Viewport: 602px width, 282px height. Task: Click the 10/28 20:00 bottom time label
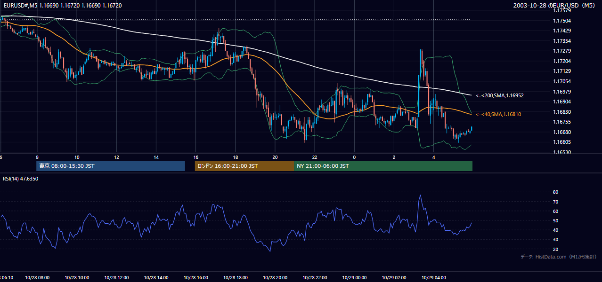tap(275, 278)
